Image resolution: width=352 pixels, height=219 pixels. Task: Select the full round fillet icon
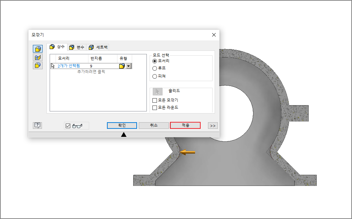[38, 65]
